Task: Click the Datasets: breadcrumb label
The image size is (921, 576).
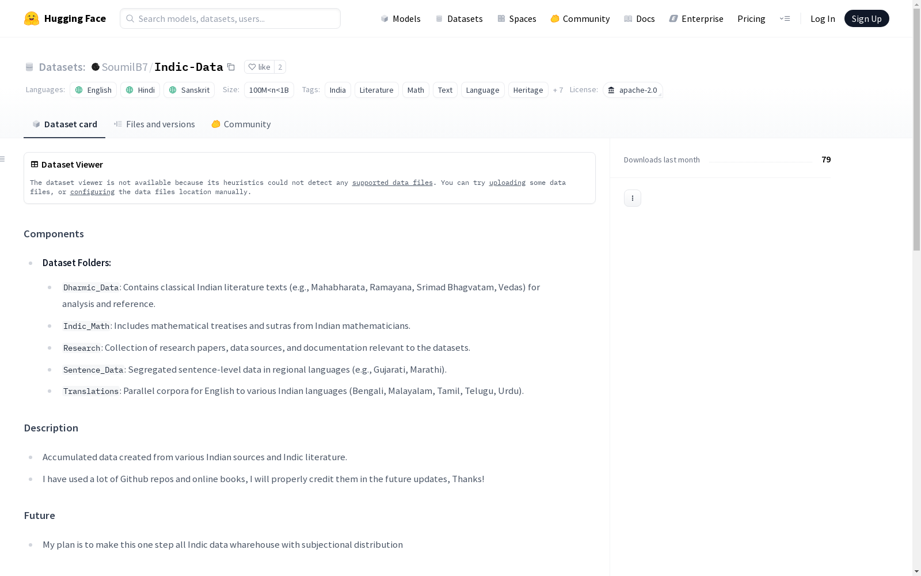Action: coord(62,67)
